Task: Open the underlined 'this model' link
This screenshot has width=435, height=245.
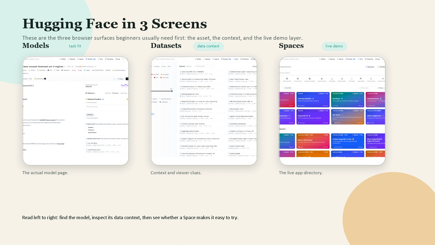Action: 61,144
